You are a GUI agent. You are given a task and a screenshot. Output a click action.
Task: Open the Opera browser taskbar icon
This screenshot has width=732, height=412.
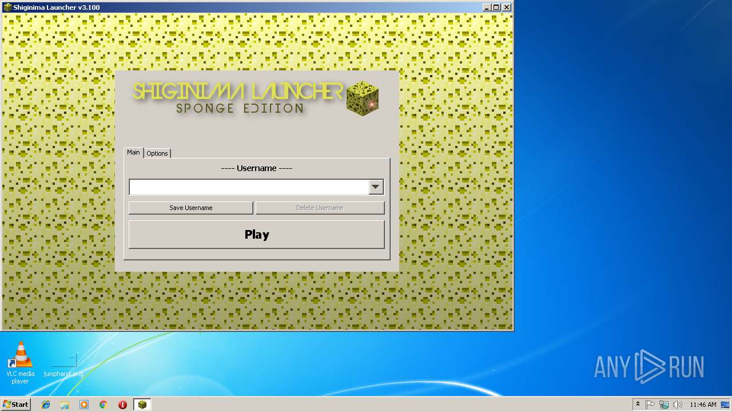coord(122,405)
